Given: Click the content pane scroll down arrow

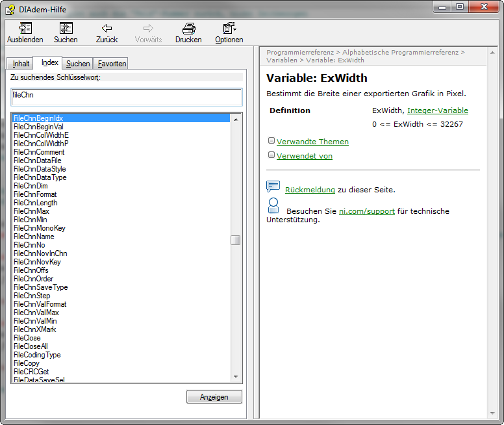Looking at the screenshot, I should point(492,413).
